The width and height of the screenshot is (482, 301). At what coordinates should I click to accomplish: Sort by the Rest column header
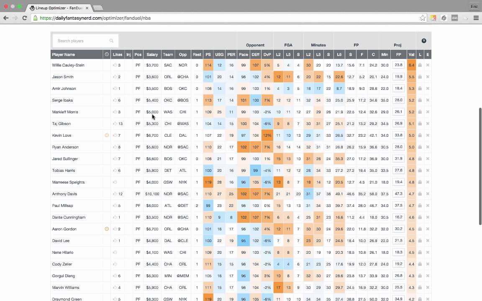point(197,55)
